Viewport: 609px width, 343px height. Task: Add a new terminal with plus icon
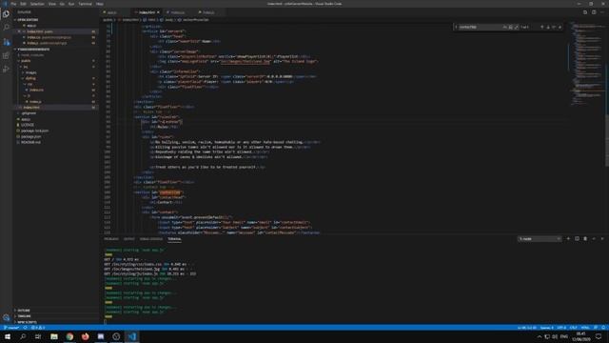pos(568,239)
